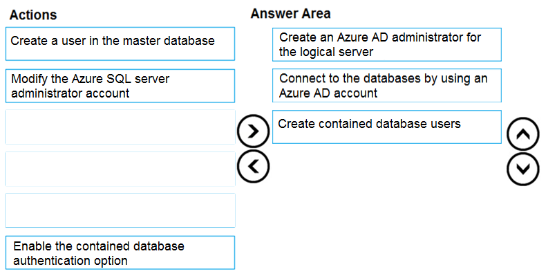Viewport: 557px width, 276px height.
Task: Click 'administrator account' text in second action
Action: click(x=70, y=93)
